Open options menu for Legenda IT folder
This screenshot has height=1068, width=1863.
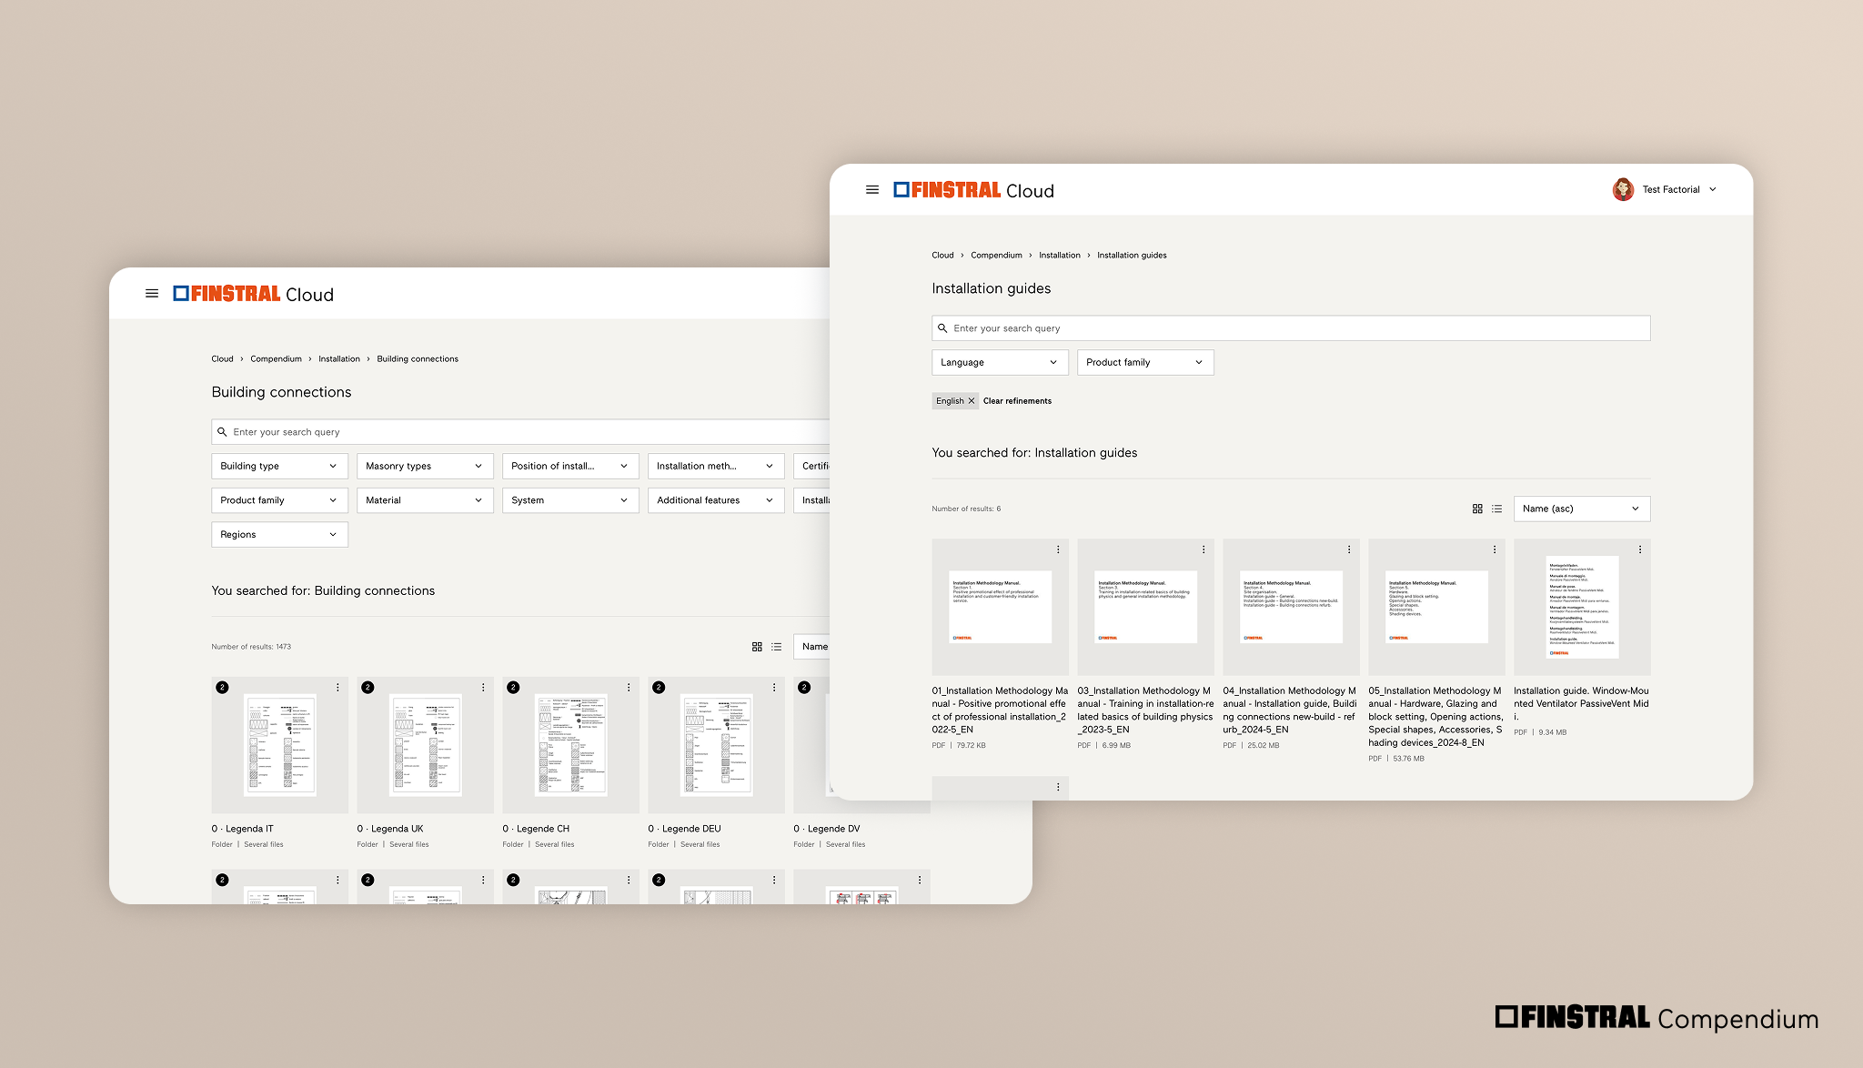tap(337, 688)
